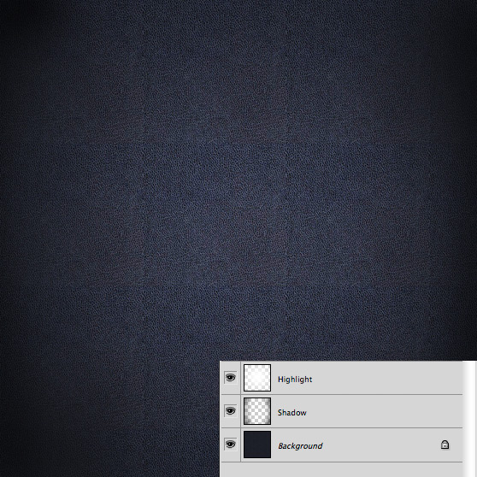Hide the Highlight layer with its eye icon
This screenshot has width=477, height=477.
point(230,378)
